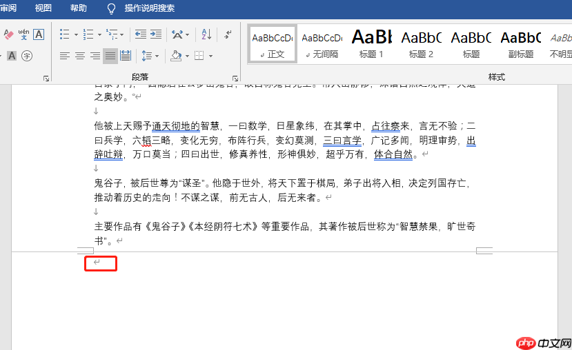The image size is (572, 350).
Task: Click the text 鬼谷子，被后世尊为
Action: click(x=135, y=183)
